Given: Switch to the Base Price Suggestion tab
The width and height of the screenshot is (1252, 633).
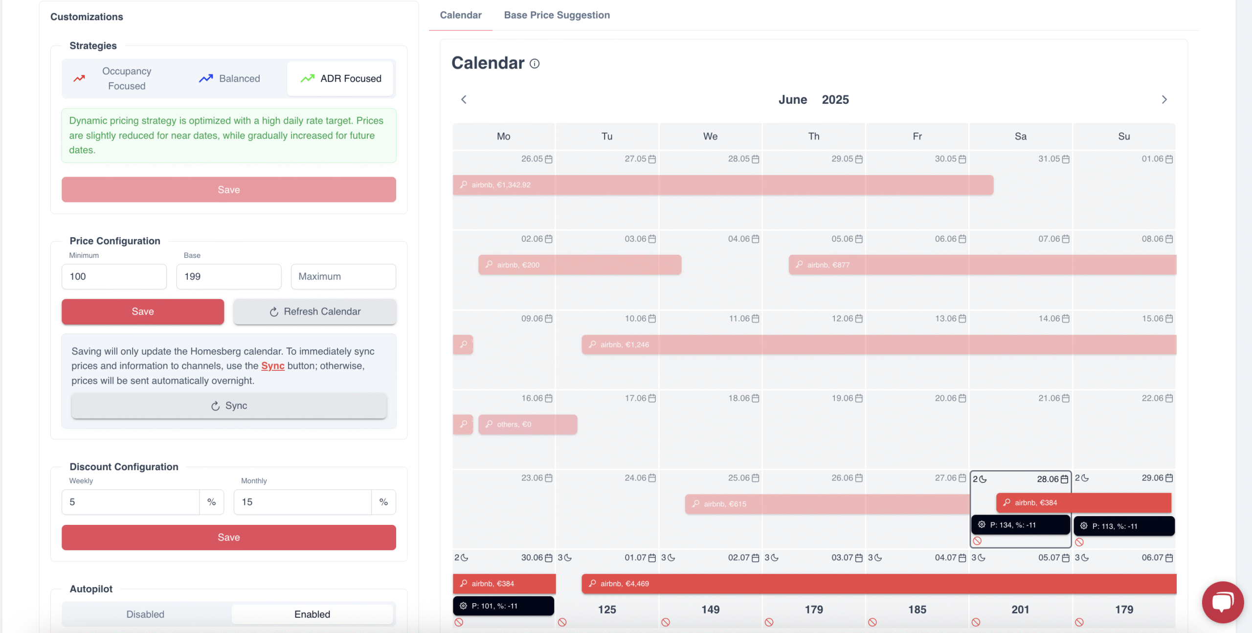Looking at the screenshot, I should pyautogui.click(x=557, y=15).
